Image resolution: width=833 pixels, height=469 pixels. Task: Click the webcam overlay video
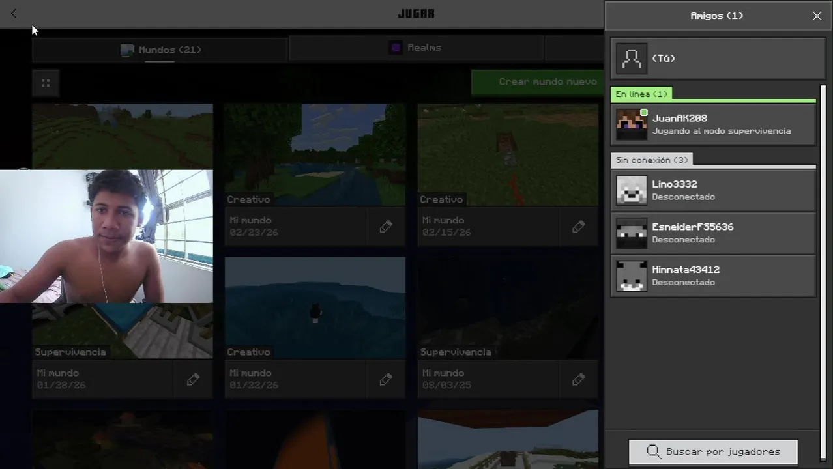coord(106,236)
